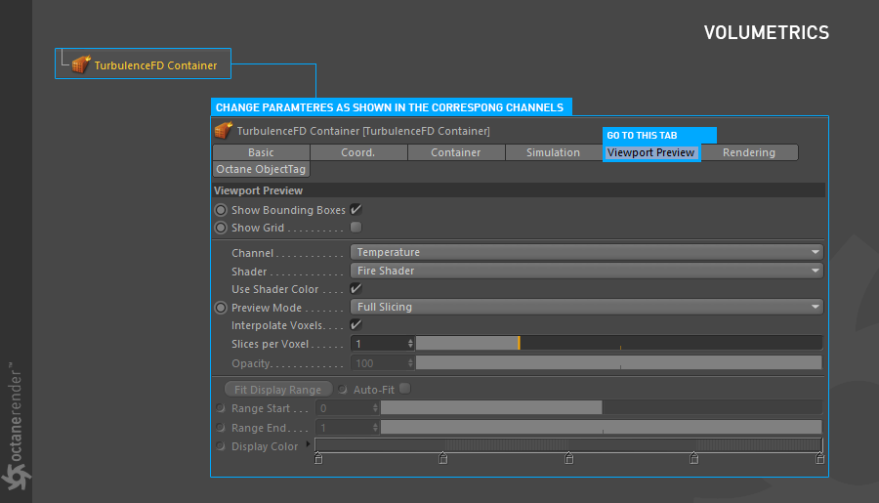Click Range End animation radio dot
879x503 pixels.
coord(221,427)
